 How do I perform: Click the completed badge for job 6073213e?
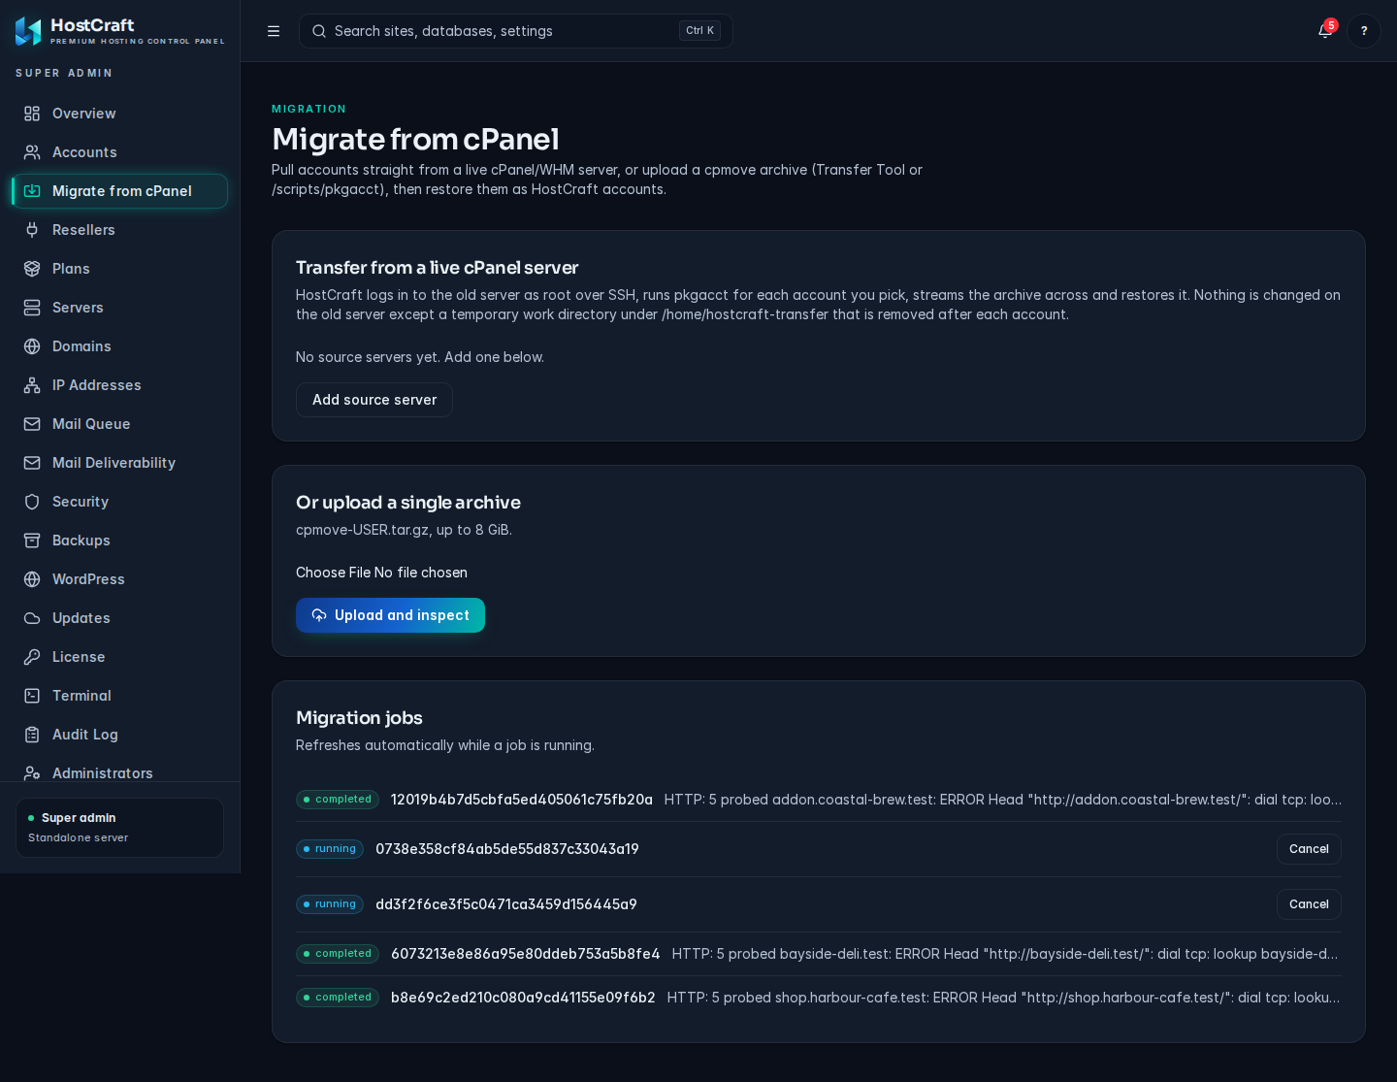click(x=338, y=954)
